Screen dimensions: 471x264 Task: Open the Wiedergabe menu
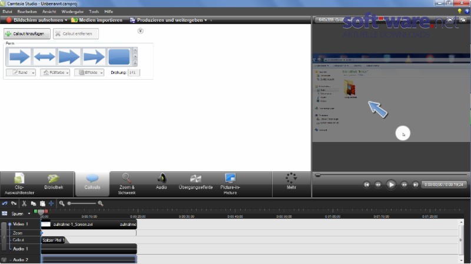72,11
